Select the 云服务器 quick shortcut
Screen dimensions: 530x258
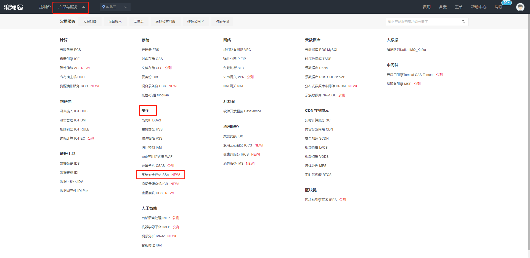pos(90,21)
